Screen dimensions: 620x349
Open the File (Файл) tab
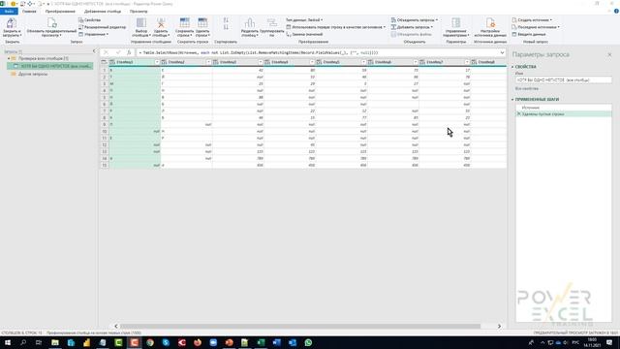(x=9, y=11)
